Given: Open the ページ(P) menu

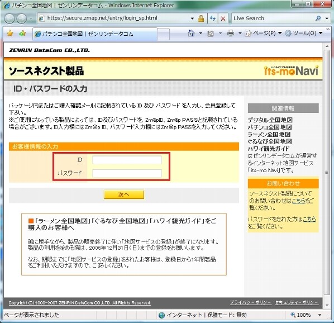Looking at the screenshot, I should click(263, 33).
